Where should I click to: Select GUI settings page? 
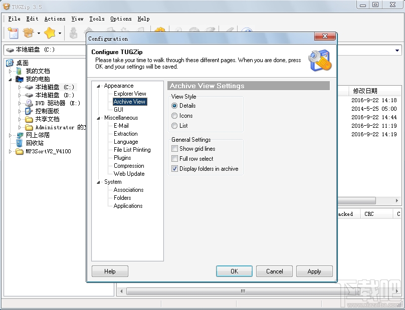(118, 110)
